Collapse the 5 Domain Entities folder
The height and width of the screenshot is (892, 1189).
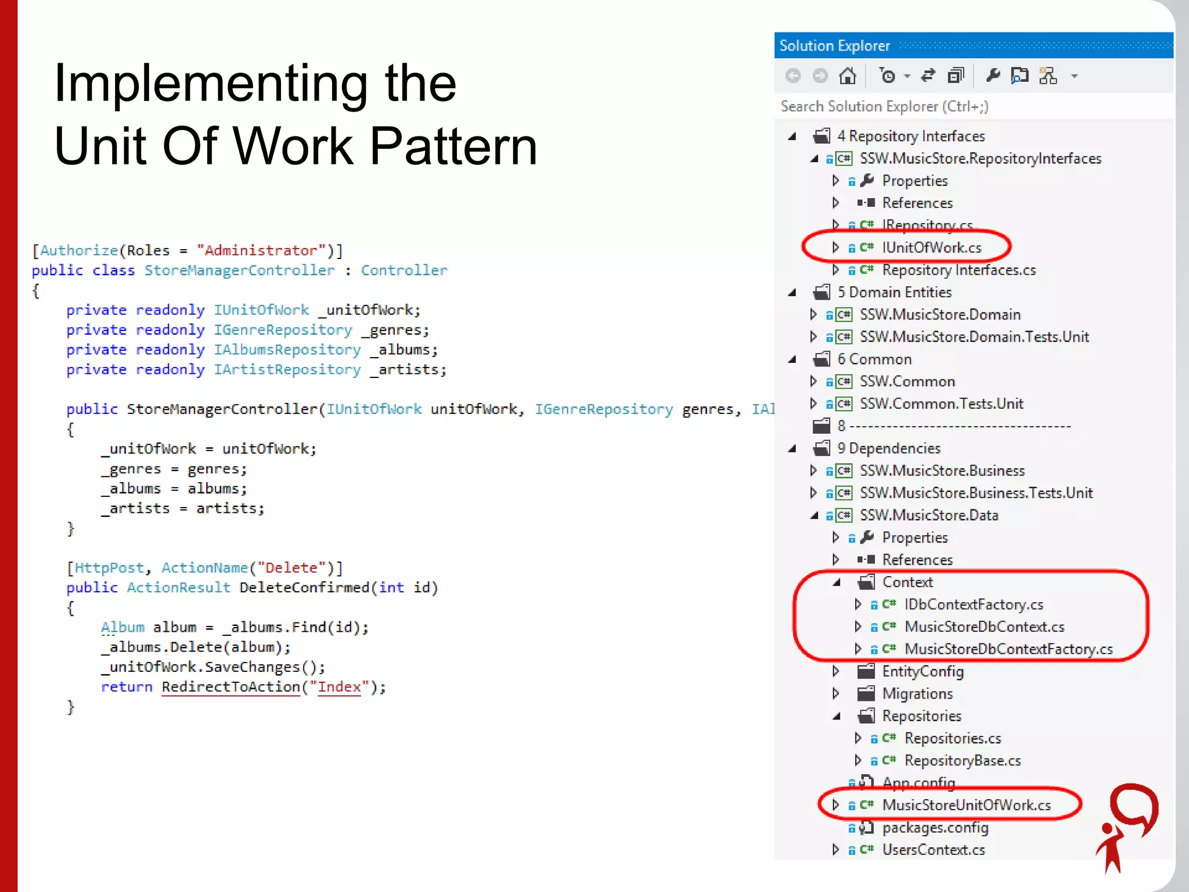792,293
